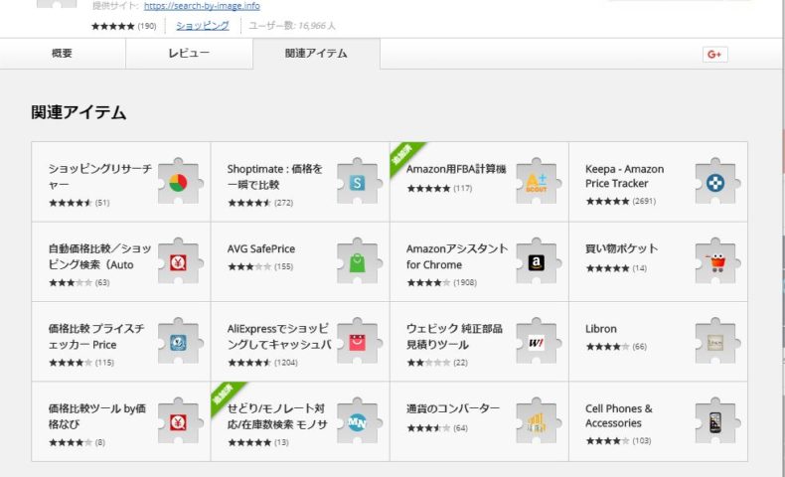Click the 買い物ポケット shopping cart icon
Viewport: 785px width, 477px height.
tap(715, 262)
